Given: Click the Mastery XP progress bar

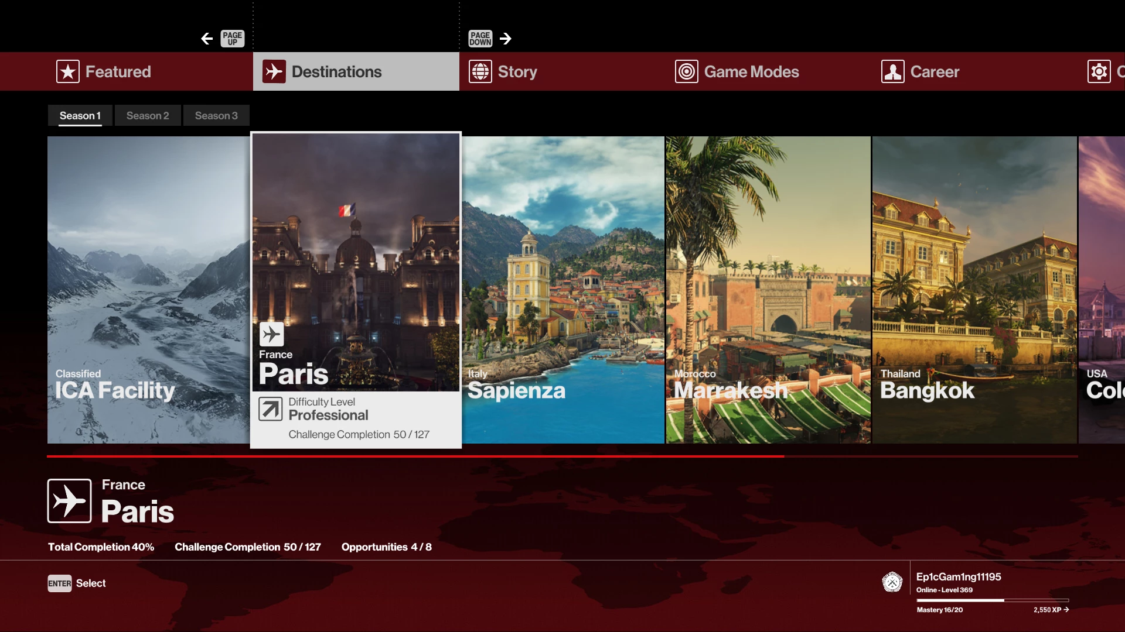Looking at the screenshot, I should pos(993,600).
